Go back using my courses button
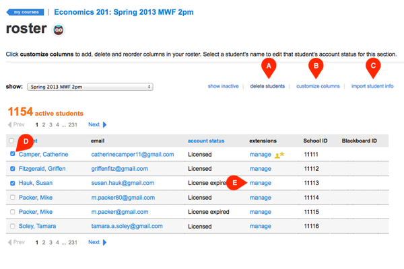404x269 pixels. [x=25, y=12]
